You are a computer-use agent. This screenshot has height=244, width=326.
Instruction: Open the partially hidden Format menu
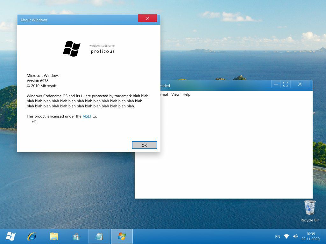point(164,94)
